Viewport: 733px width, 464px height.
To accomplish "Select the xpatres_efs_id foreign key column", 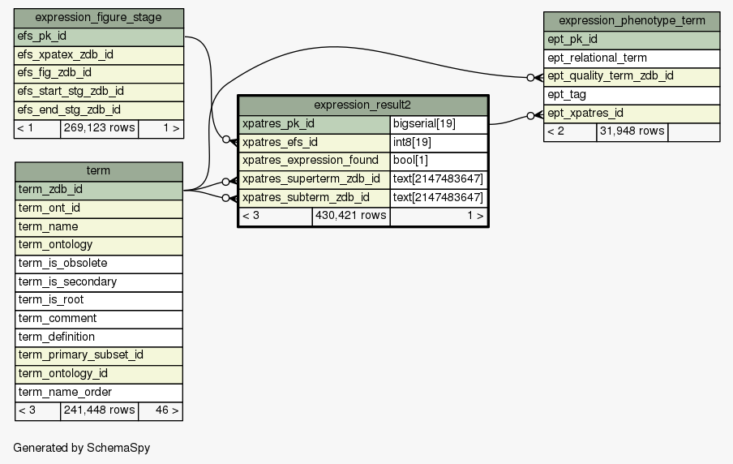I will [315, 142].
